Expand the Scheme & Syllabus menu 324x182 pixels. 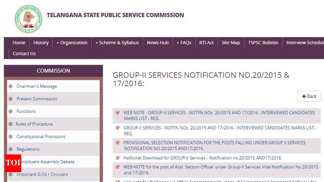point(117,43)
